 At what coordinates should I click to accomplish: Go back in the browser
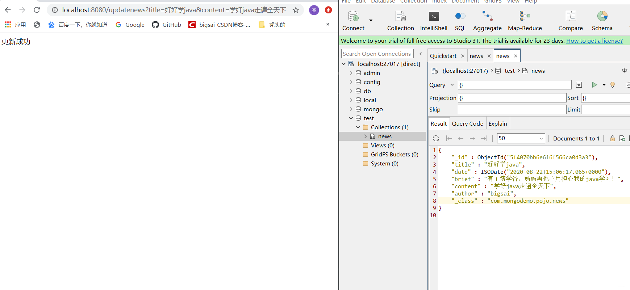(8, 10)
